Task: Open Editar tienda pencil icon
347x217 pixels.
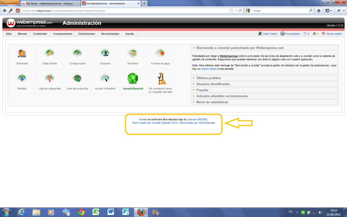Action: point(50,53)
